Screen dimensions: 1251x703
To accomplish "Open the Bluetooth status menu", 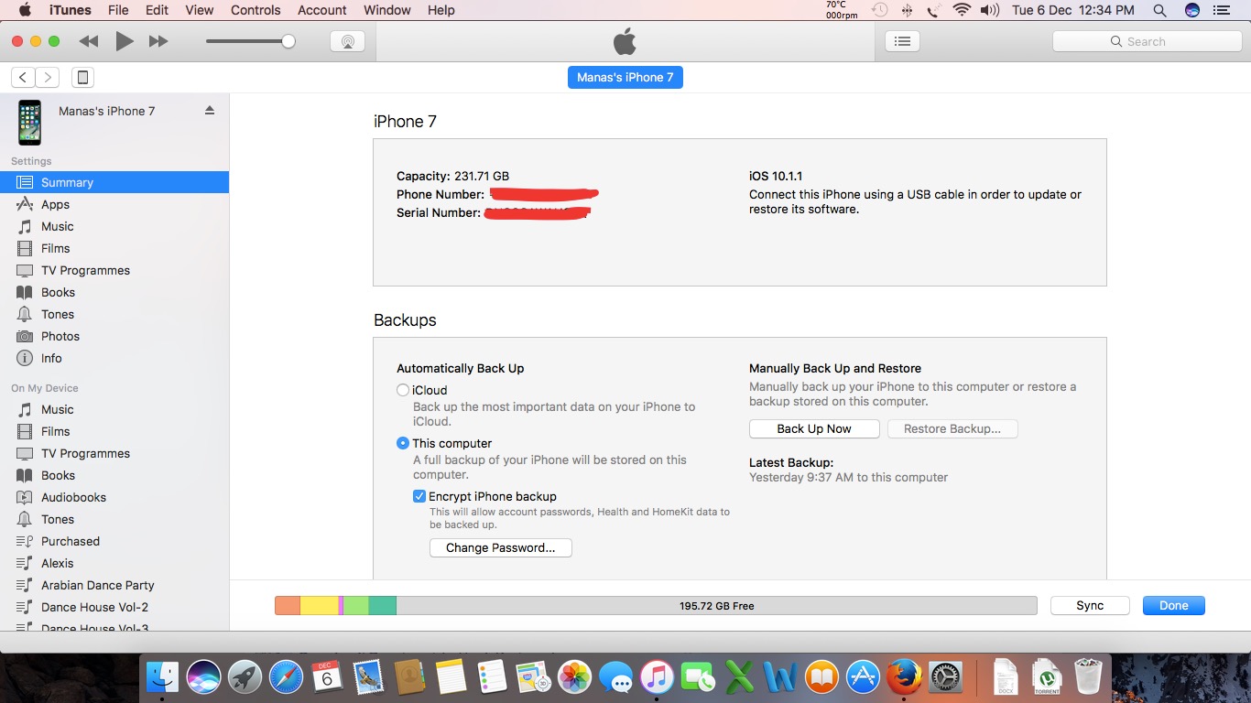I will click(x=908, y=10).
